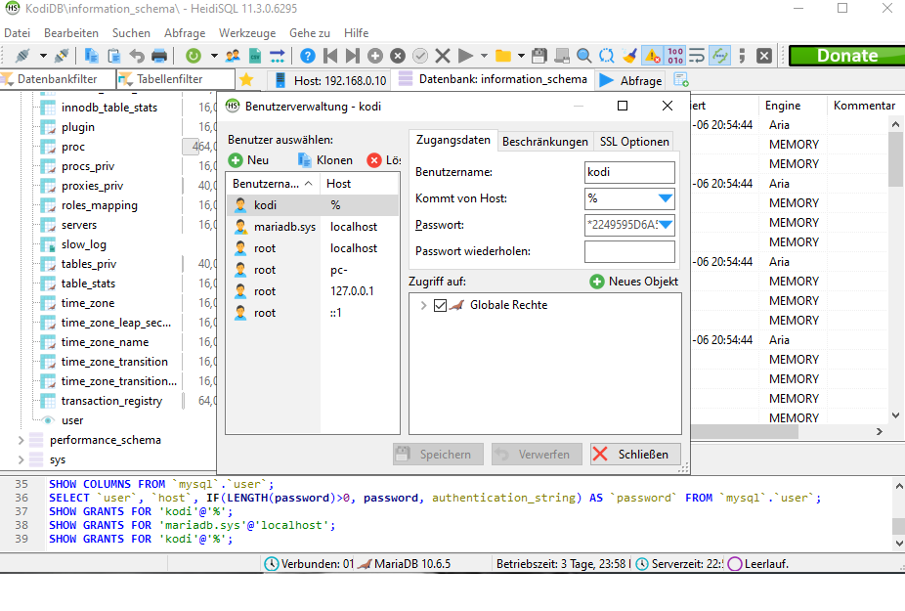
Task: Open the session manager dropdown arrow
Action: [x=43, y=56]
